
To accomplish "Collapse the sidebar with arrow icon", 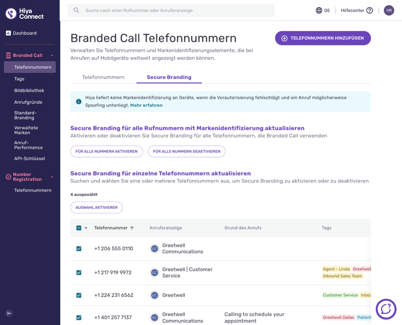I will [9, 313].
